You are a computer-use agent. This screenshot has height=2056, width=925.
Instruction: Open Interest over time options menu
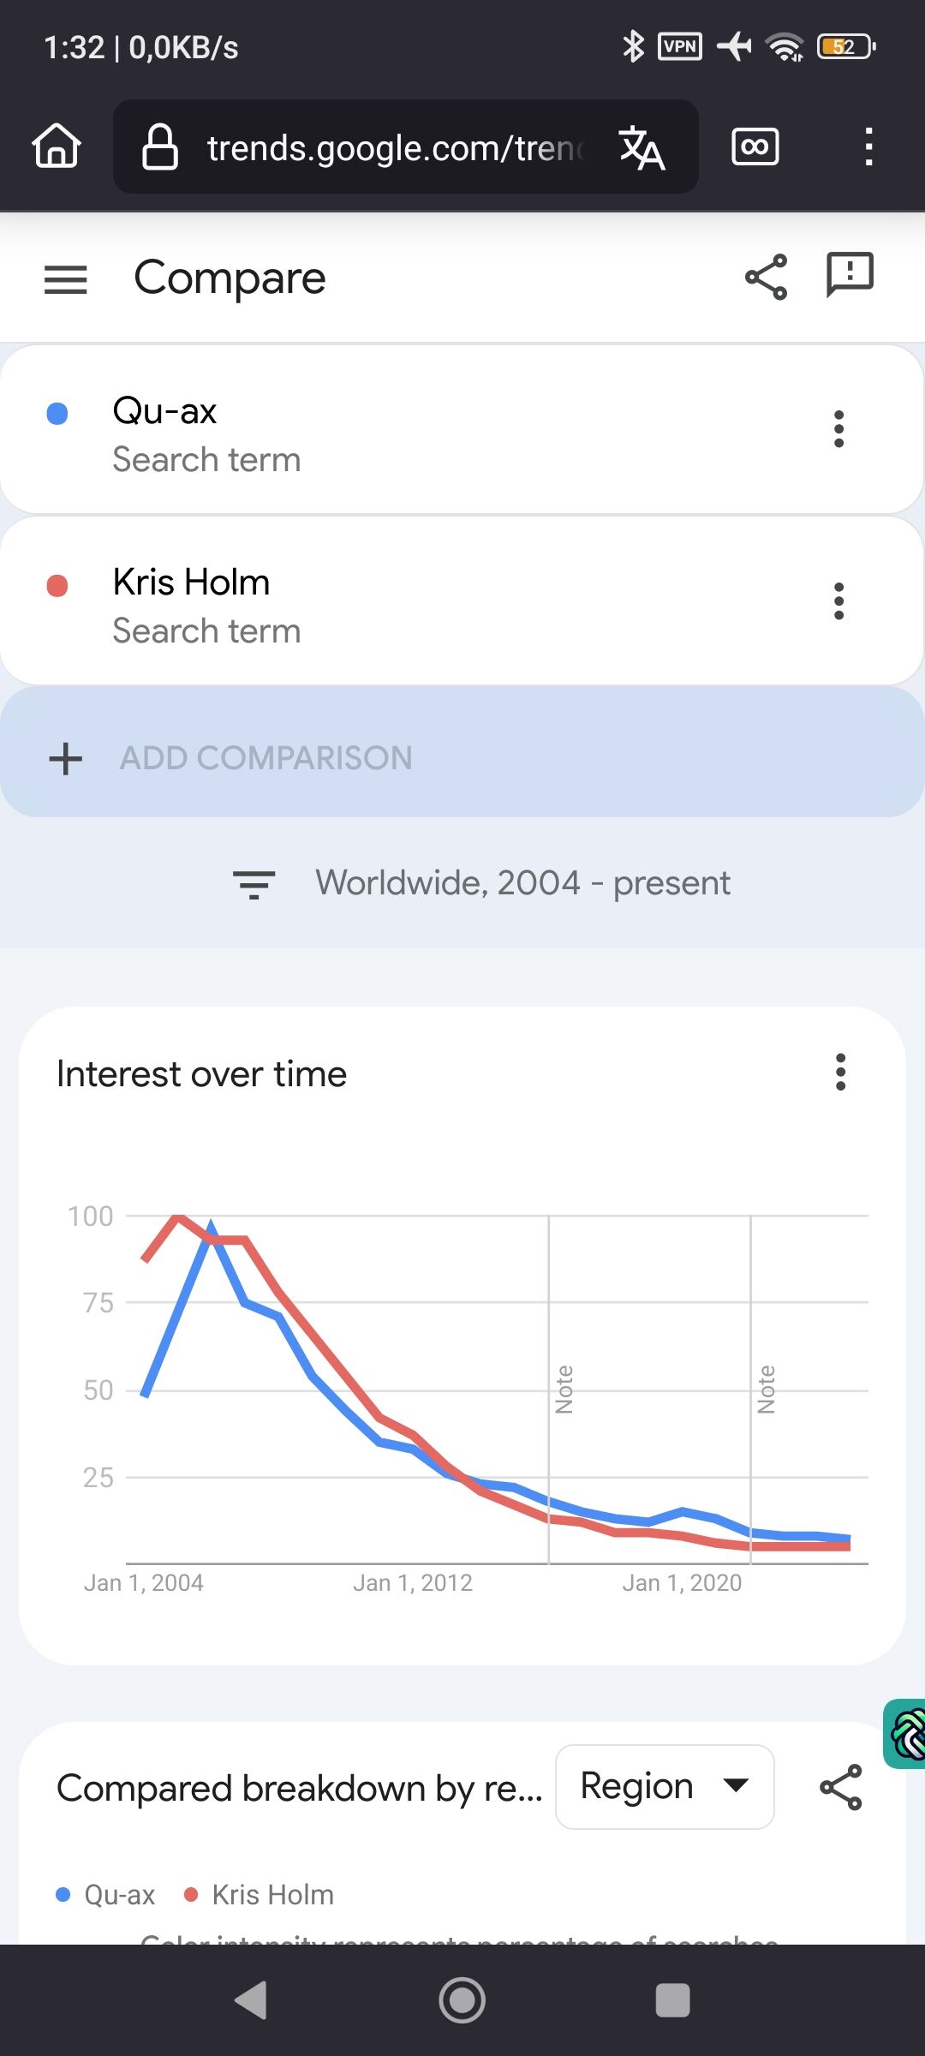(x=840, y=1072)
